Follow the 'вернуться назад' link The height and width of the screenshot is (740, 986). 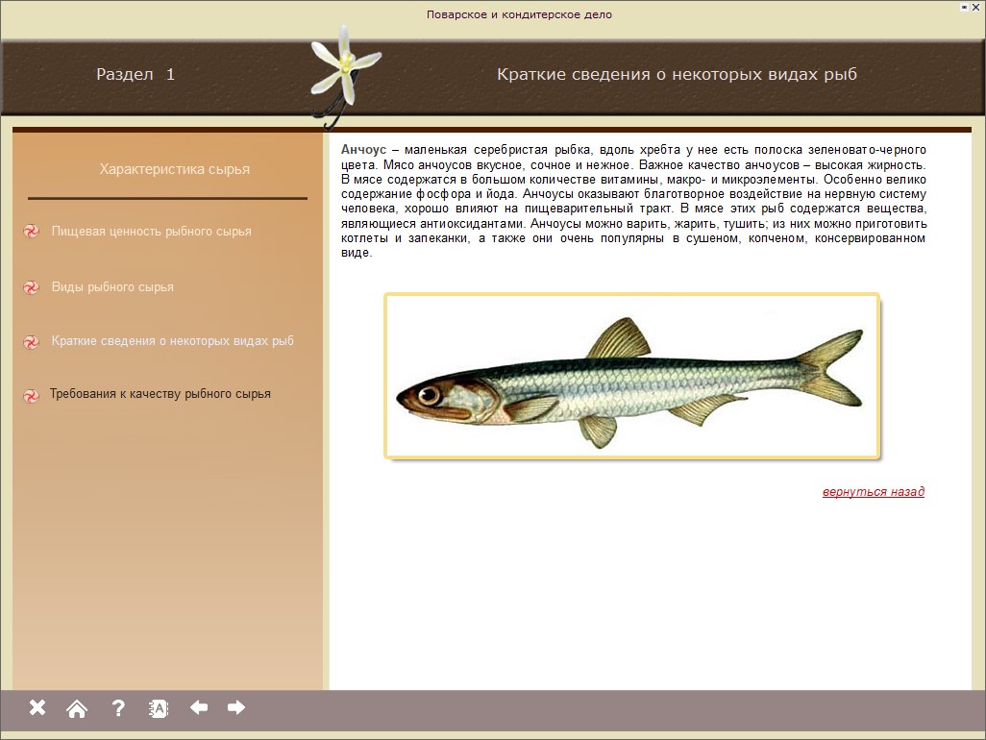pyautogui.click(x=873, y=492)
